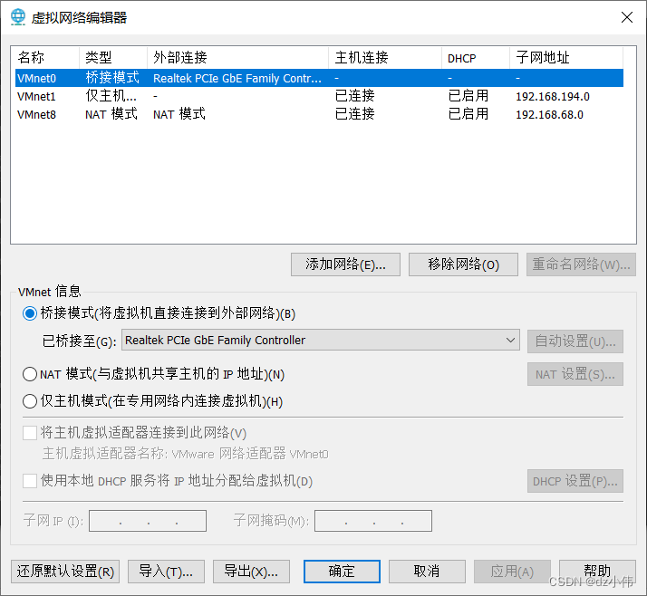Click the 主机连接 column header
647x596 pixels.
pyautogui.click(x=385, y=57)
